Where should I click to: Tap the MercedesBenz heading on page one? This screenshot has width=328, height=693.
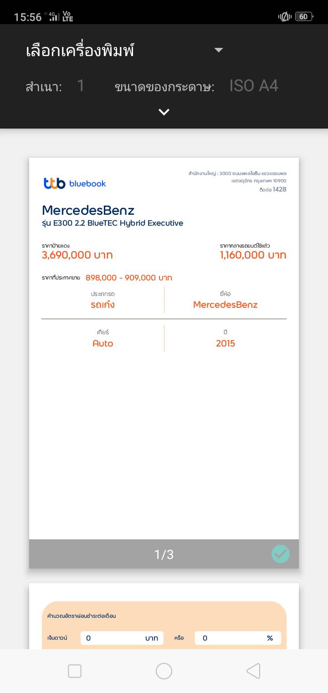click(x=88, y=210)
